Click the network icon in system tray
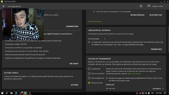 pyautogui.click(x=143, y=93)
